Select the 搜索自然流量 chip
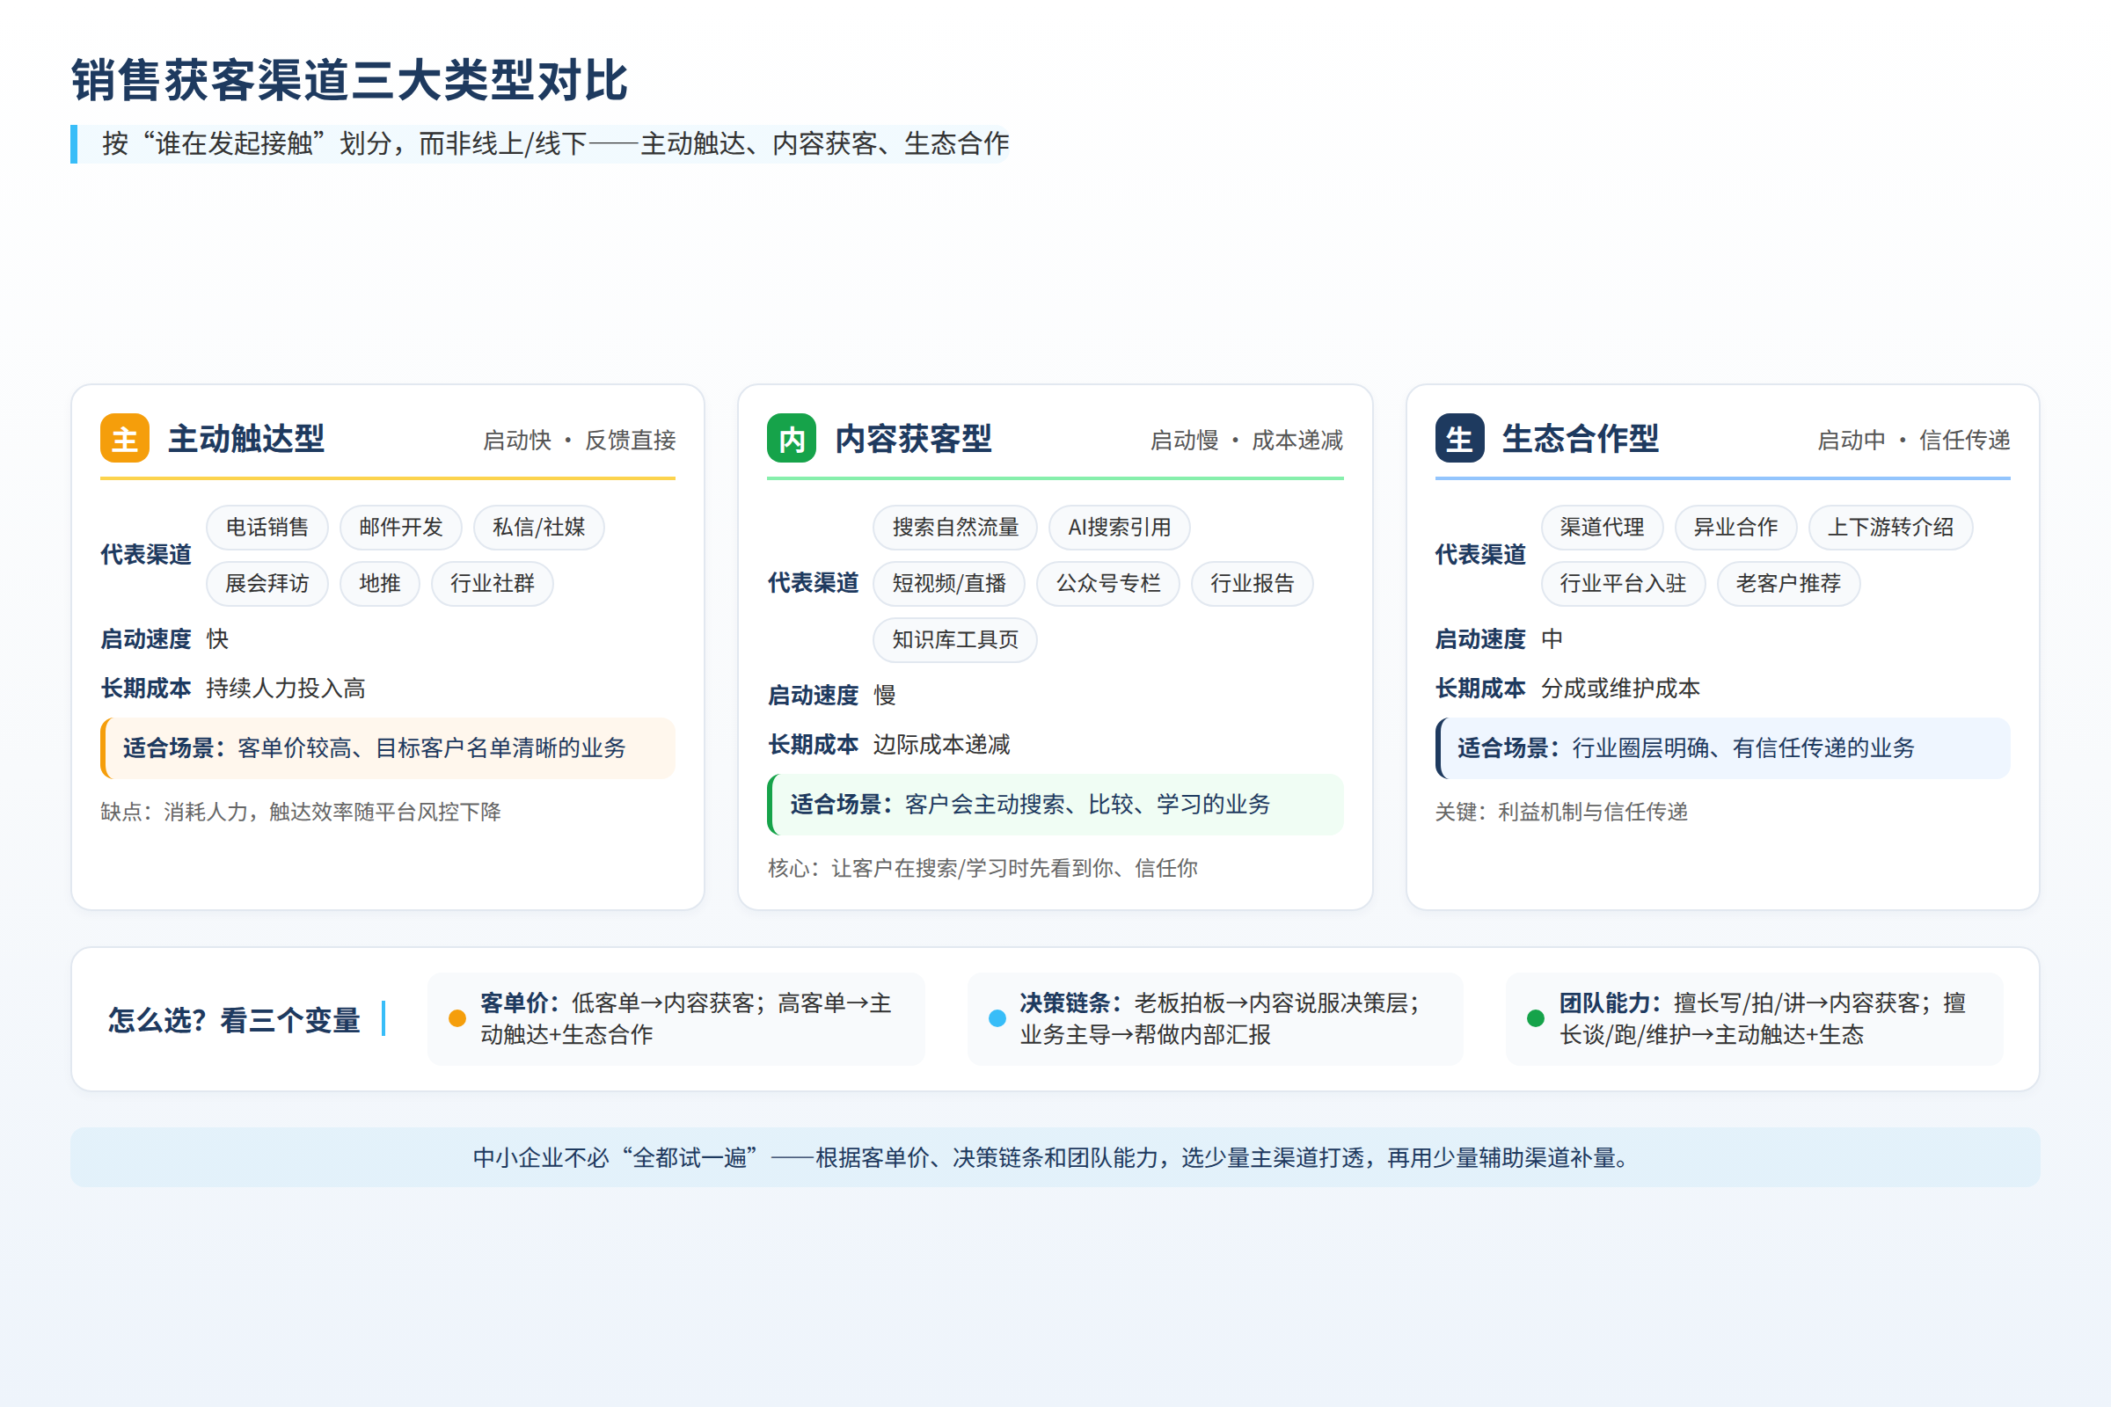 click(955, 528)
